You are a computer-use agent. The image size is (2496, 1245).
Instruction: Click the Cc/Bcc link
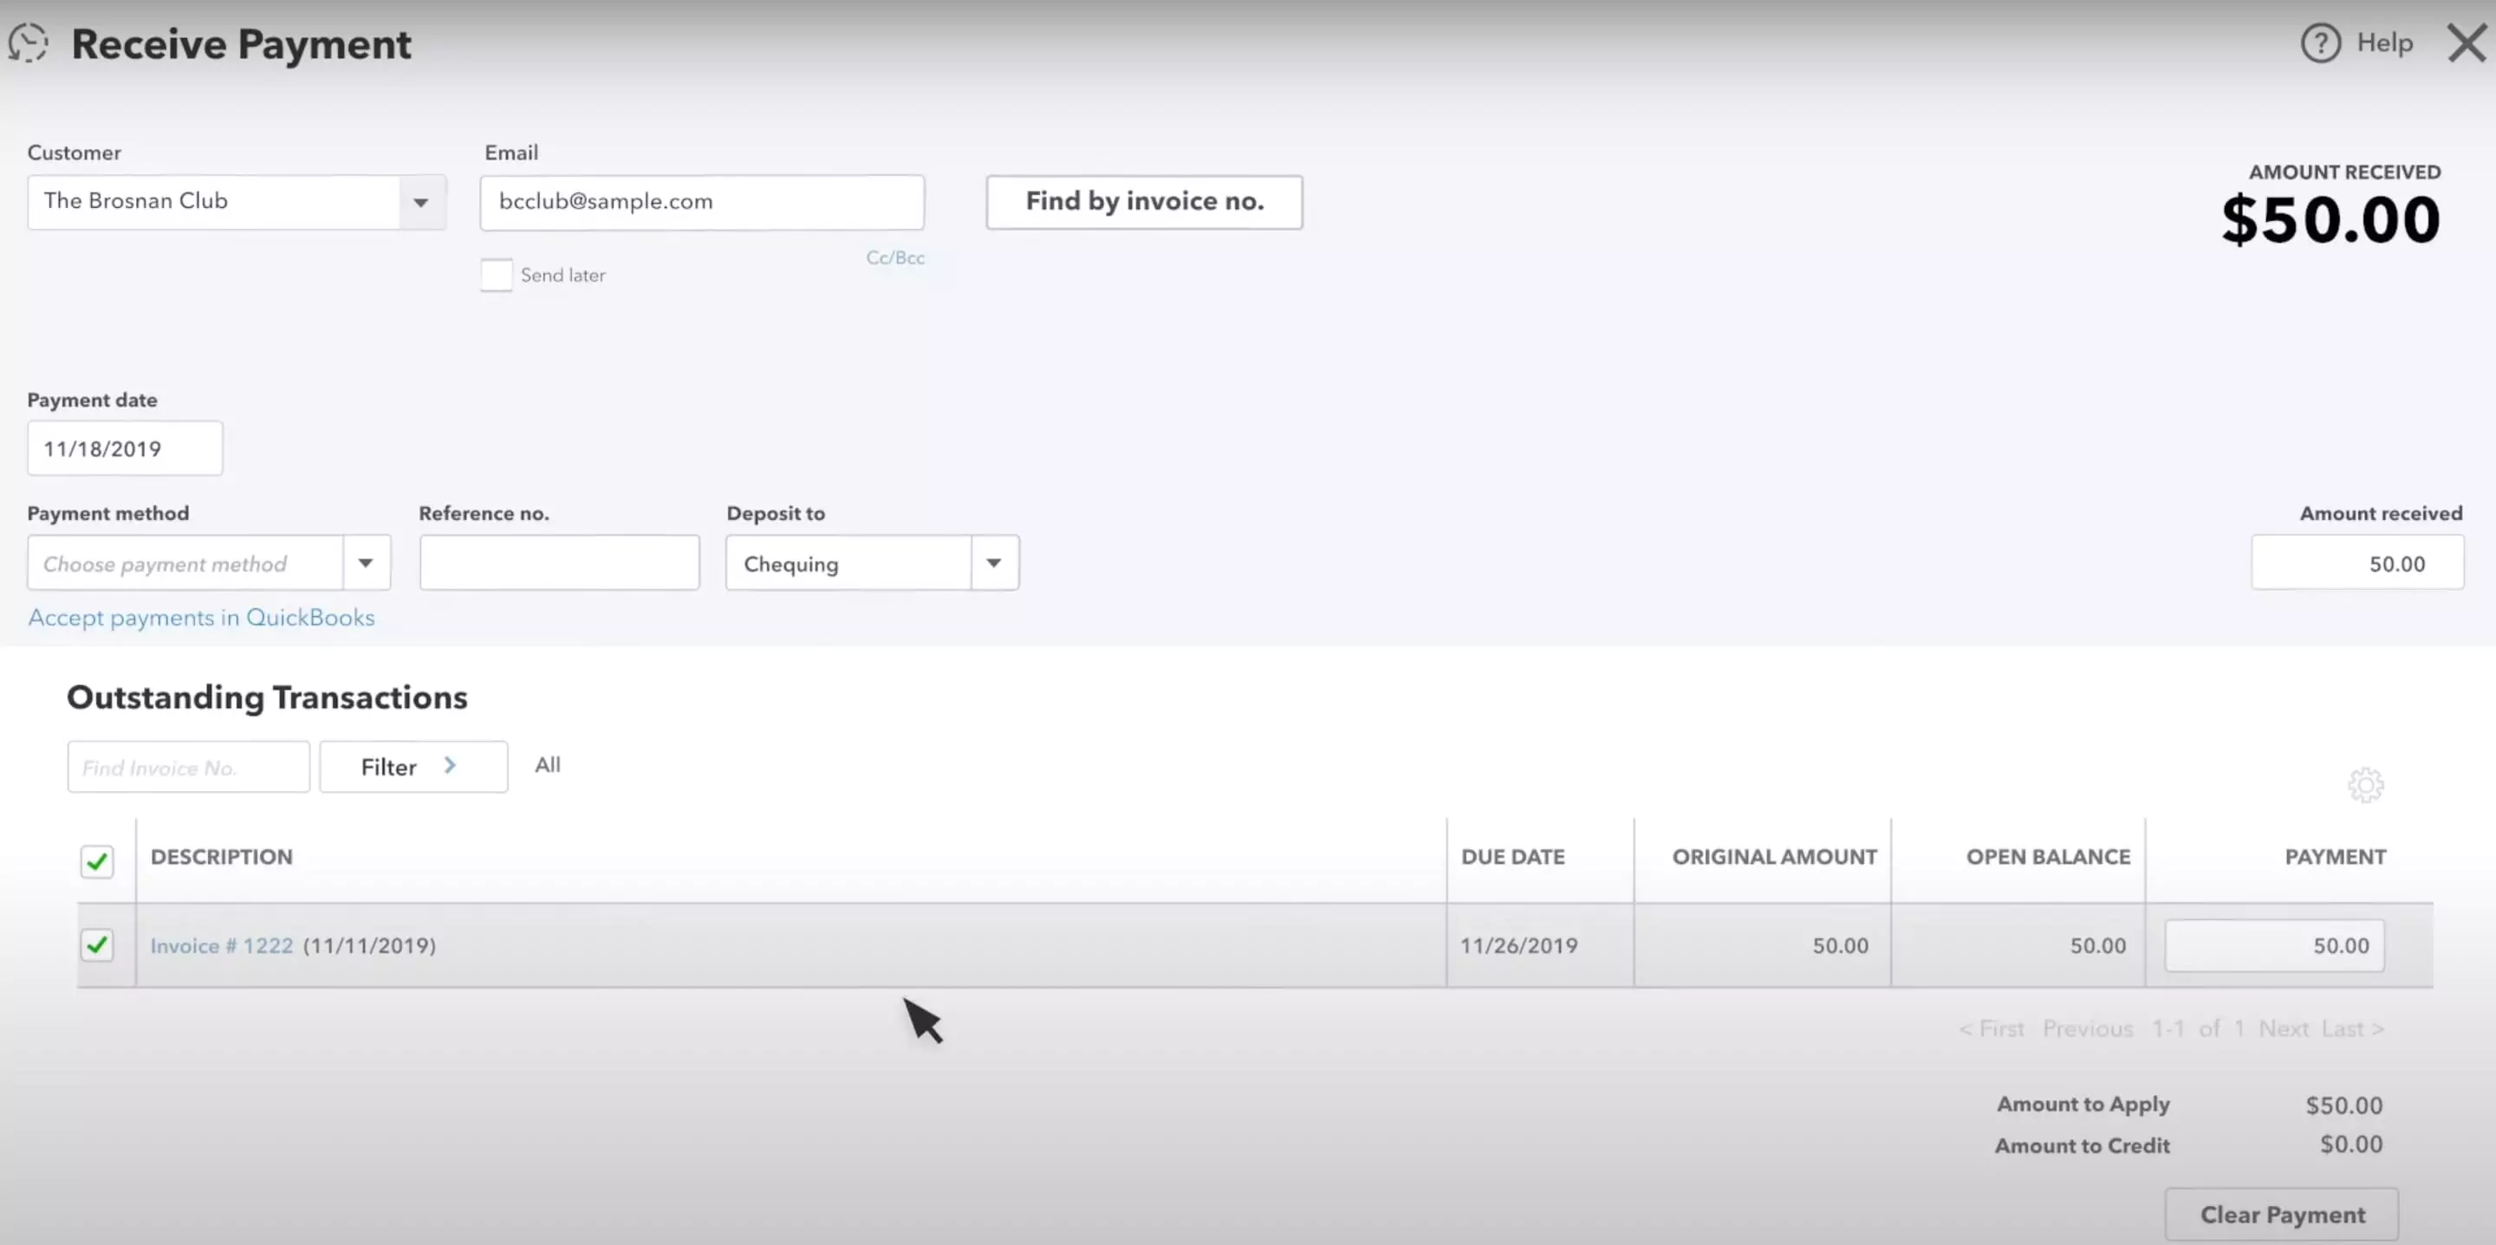coord(894,257)
